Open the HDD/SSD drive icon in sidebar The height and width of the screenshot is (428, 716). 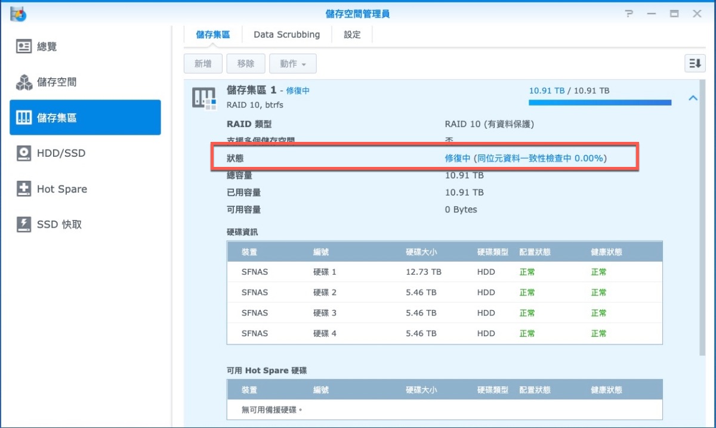tap(24, 153)
